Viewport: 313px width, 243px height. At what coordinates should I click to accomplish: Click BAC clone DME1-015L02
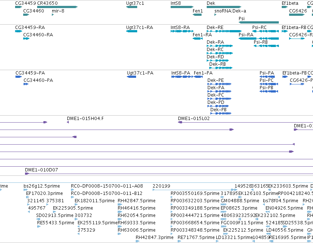click(246, 122)
